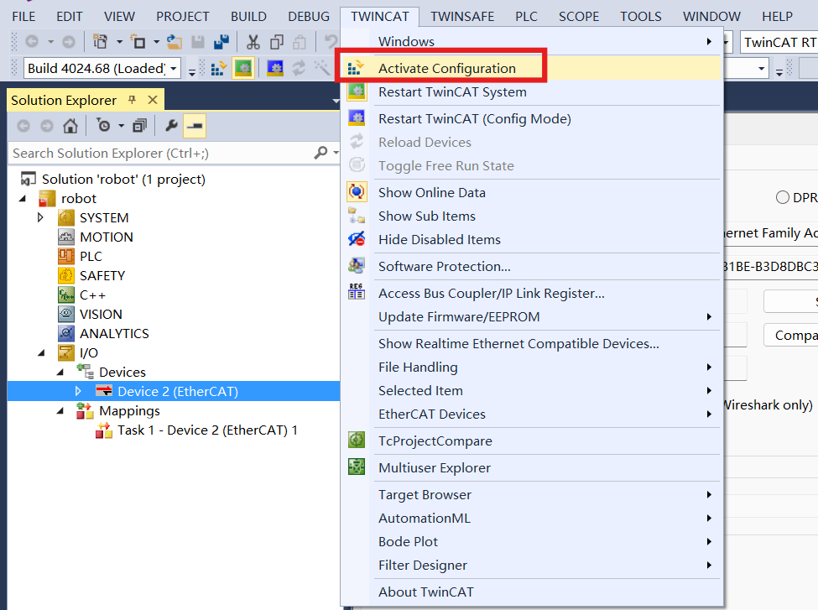
Task: Open Properties wrench icon in Solution Explorer
Action: 171,126
